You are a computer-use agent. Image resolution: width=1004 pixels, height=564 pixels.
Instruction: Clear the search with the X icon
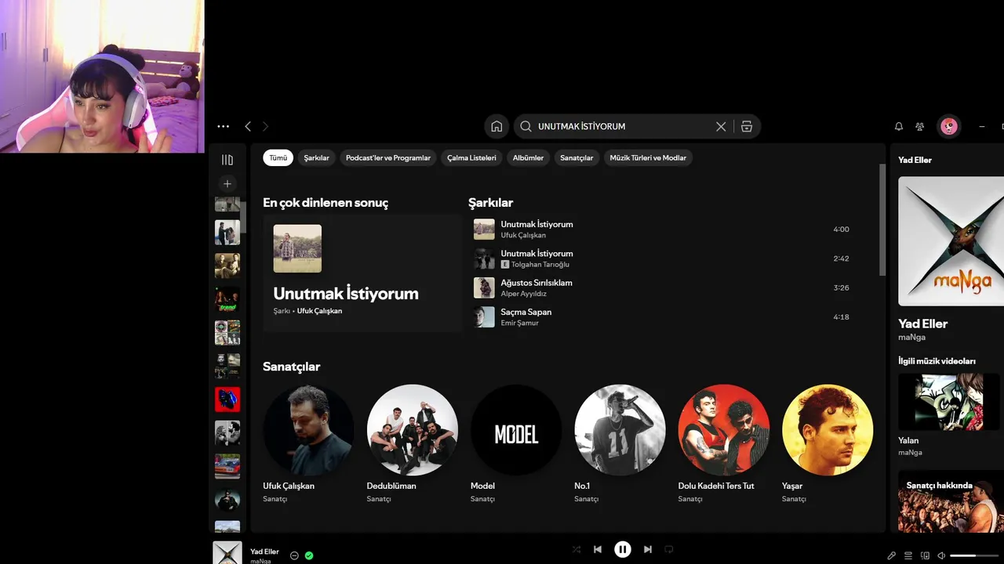(x=721, y=126)
